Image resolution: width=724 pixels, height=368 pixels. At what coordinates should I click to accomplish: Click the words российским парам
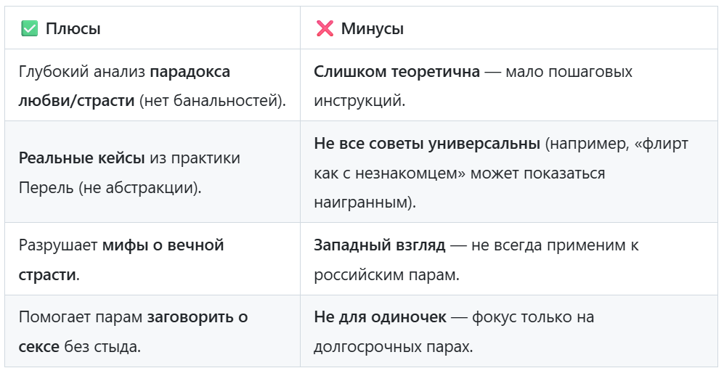[386, 275]
